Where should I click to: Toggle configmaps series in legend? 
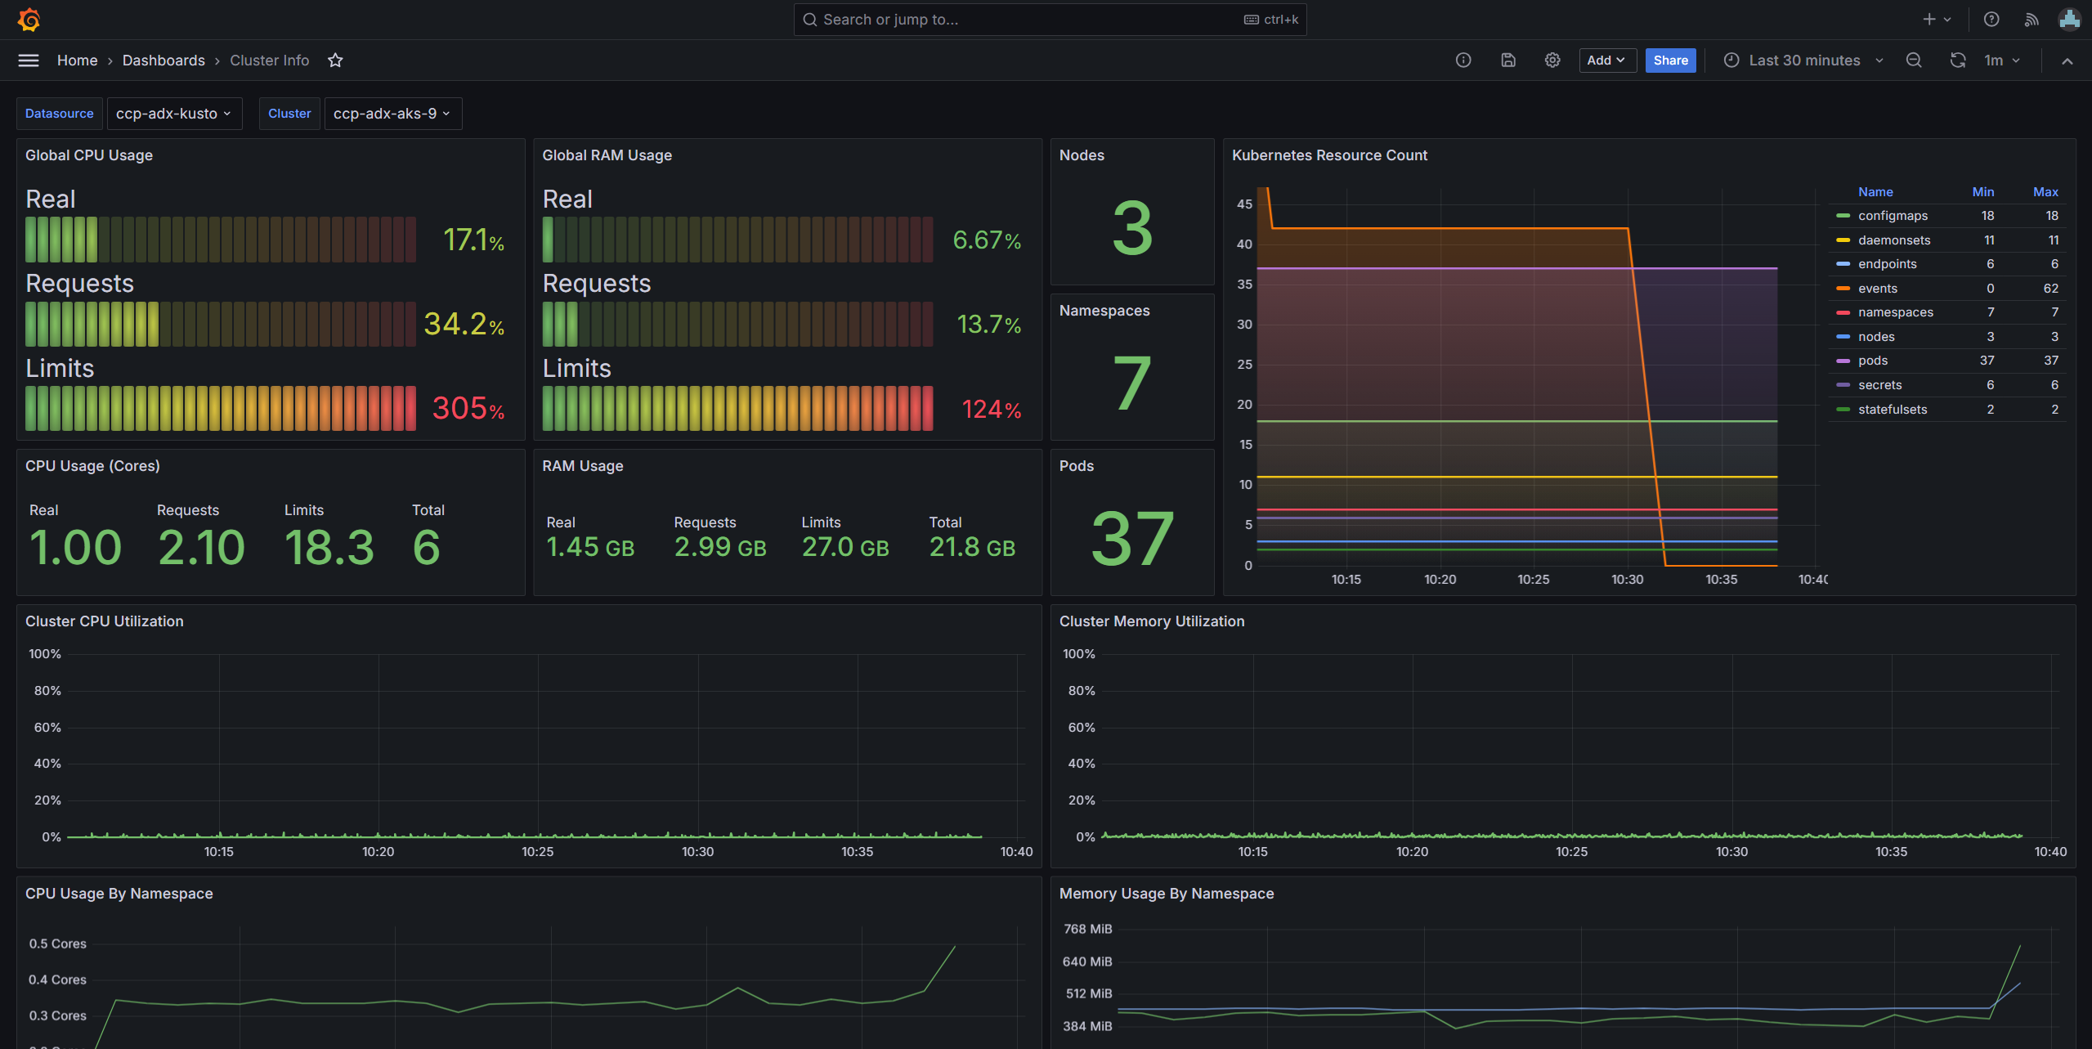pyautogui.click(x=1893, y=216)
